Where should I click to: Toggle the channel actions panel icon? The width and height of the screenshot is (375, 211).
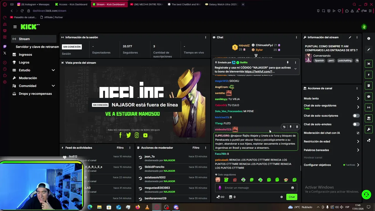[369, 118]
